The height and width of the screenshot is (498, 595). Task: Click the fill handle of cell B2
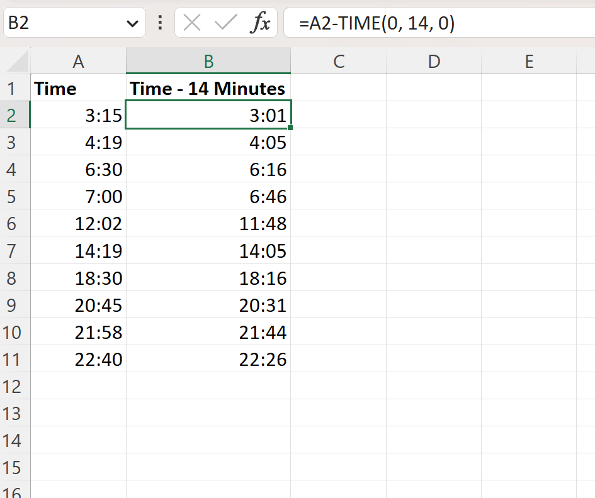[290, 128]
